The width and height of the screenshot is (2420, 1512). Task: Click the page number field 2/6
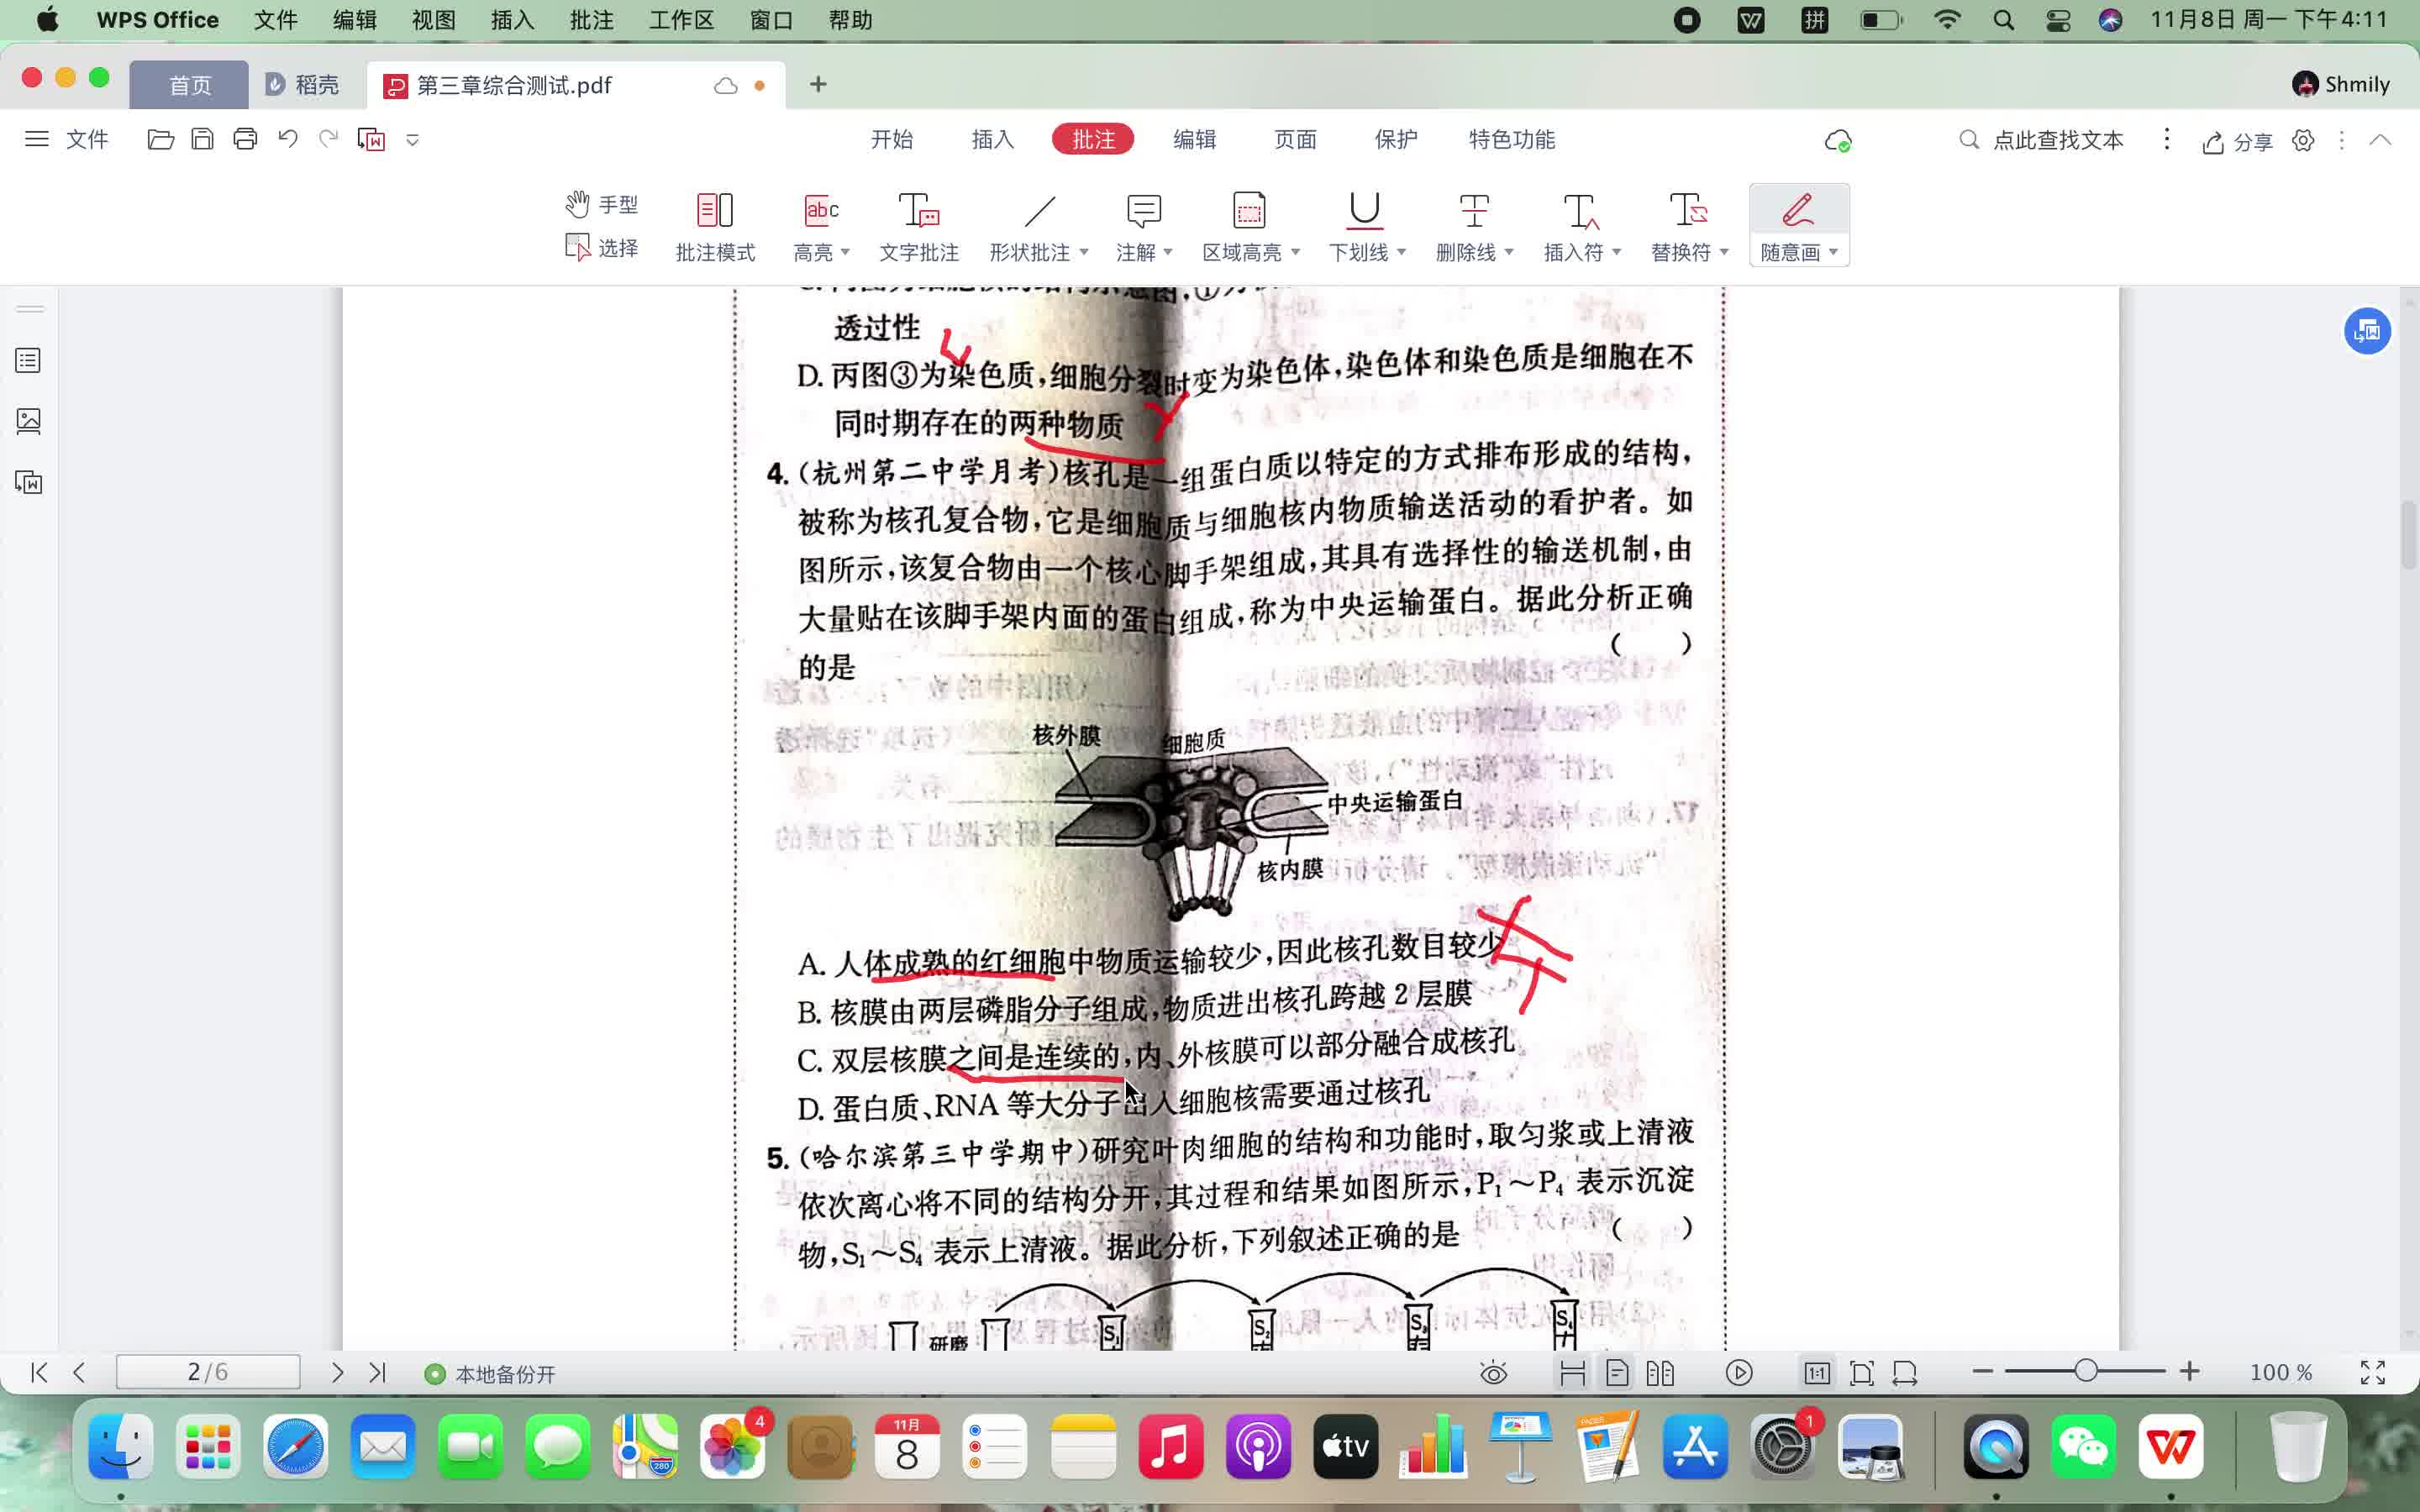pyautogui.click(x=208, y=1372)
